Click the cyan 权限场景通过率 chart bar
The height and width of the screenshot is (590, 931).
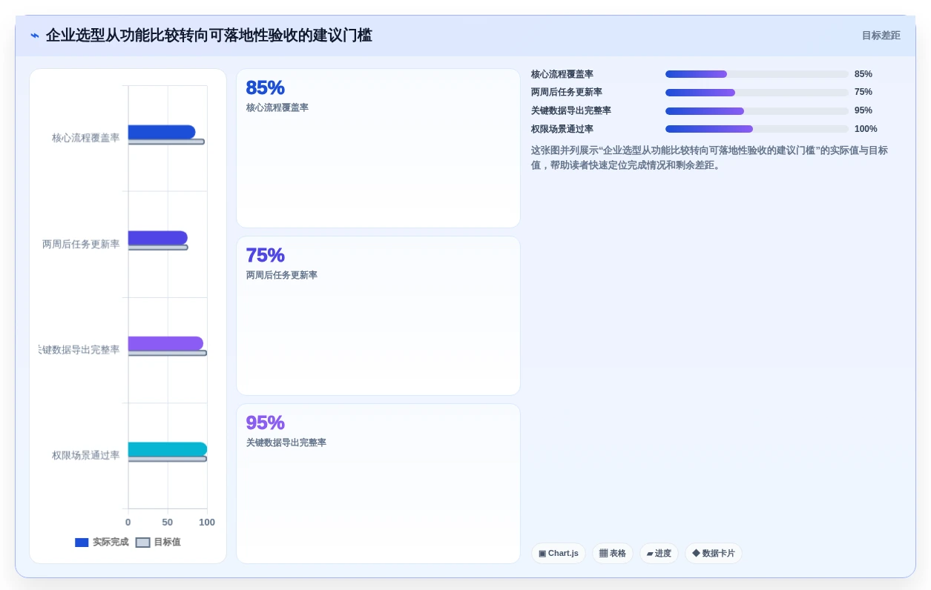tap(168, 449)
